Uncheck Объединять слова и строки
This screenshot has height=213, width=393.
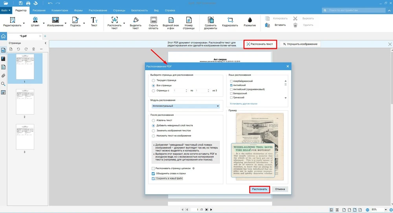pos(153,173)
